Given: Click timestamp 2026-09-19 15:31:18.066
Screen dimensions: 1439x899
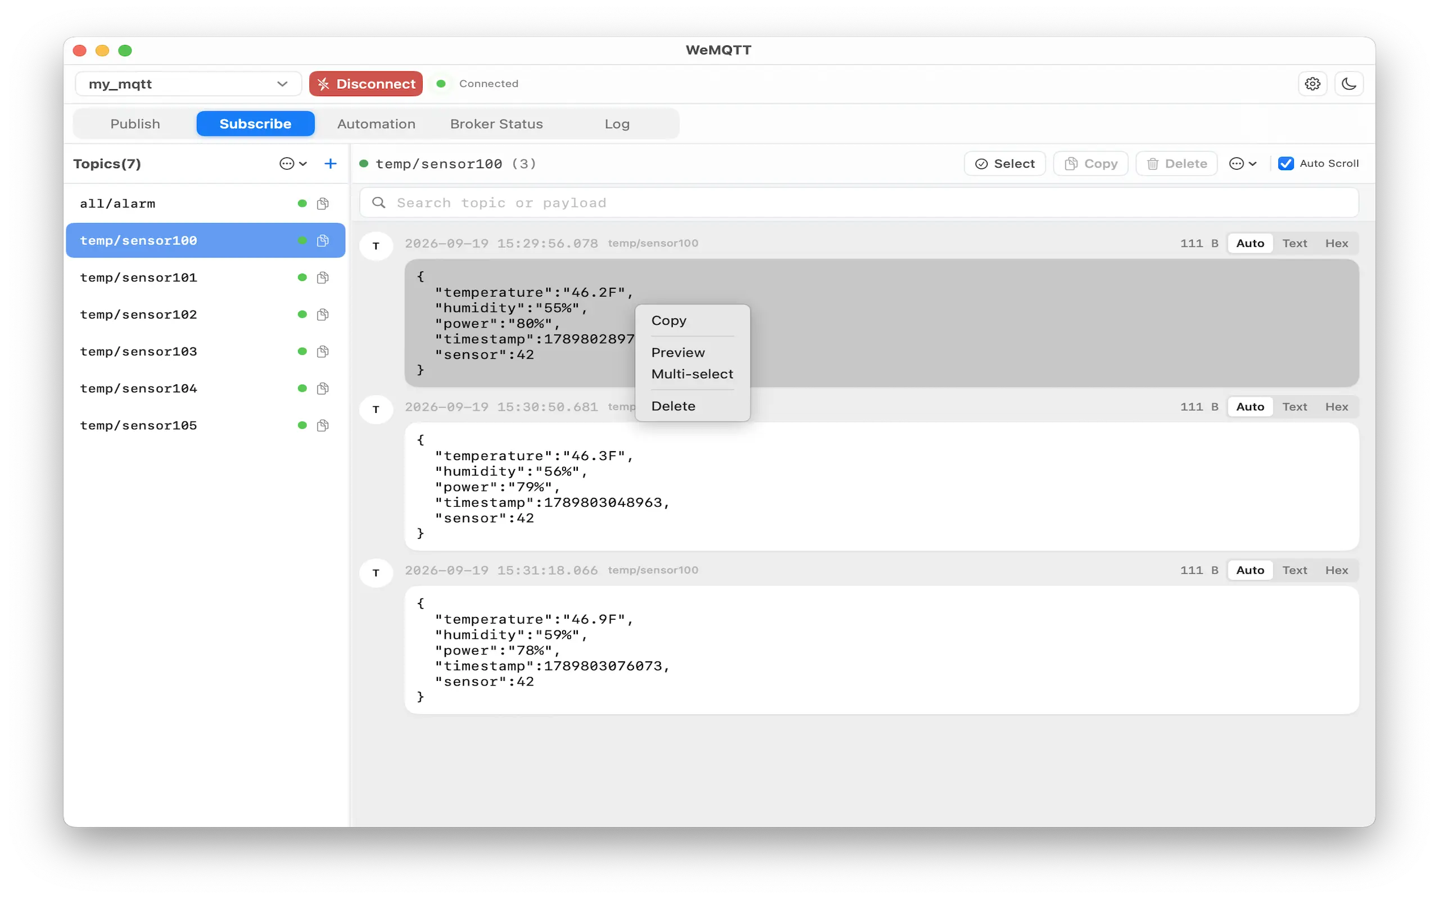Looking at the screenshot, I should click(501, 570).
